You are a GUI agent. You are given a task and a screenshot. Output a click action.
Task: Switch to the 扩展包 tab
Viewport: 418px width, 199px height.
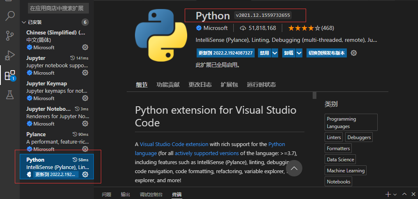(229, 85)
